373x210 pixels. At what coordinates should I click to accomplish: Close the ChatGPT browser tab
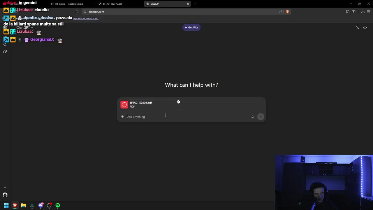(188, 4)
